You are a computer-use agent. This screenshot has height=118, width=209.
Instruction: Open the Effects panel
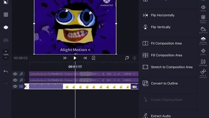click(x=203, y=52)
